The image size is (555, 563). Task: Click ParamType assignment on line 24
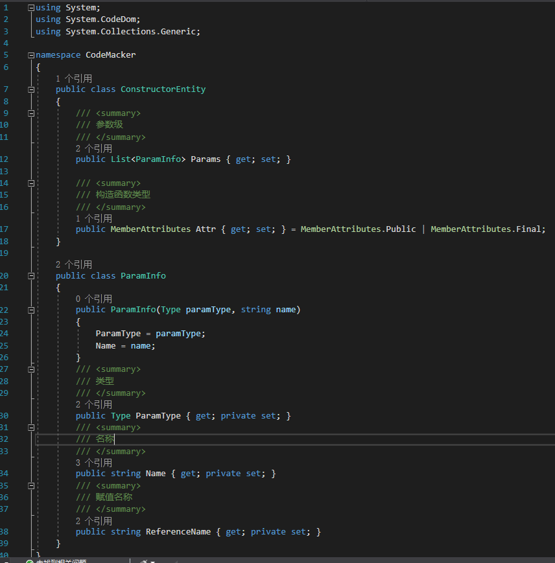click(118, 334)
